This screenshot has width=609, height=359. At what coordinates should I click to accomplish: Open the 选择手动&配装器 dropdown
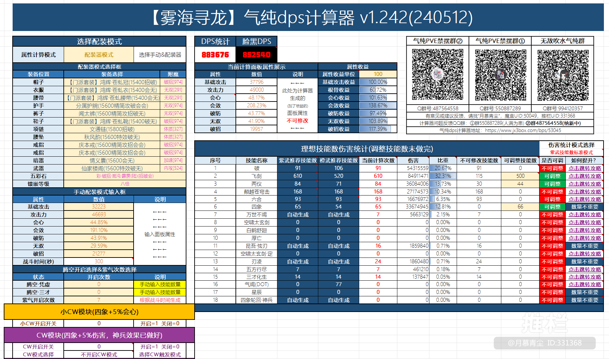coord(159,54)
